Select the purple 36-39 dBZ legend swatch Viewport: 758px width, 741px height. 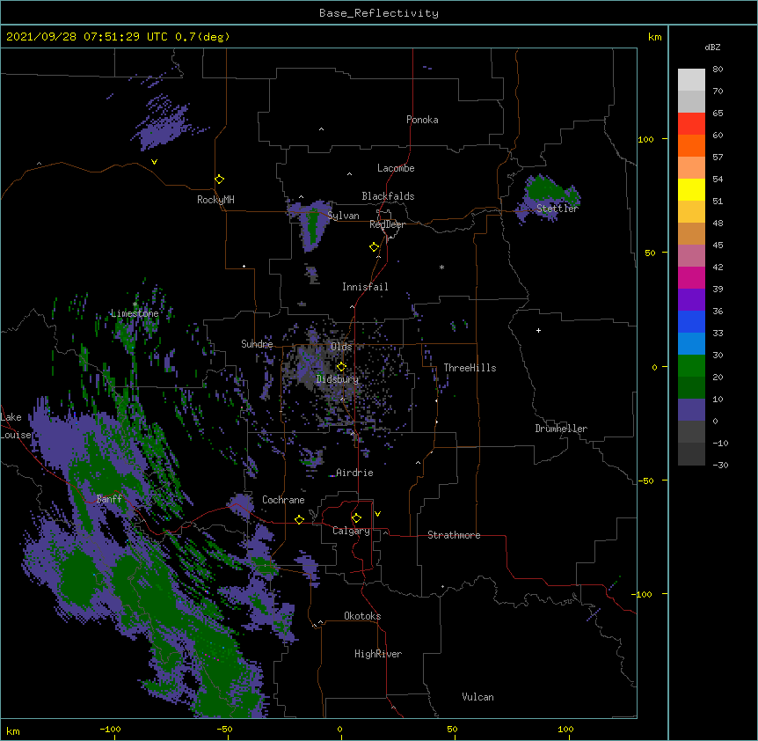[691, 300]
